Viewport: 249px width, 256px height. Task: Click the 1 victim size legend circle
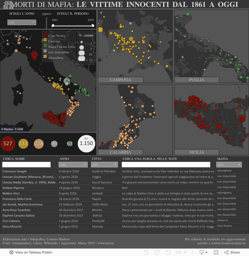pos(81,42)
